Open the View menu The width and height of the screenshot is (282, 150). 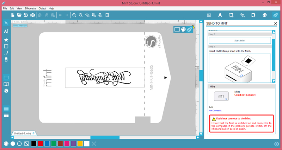[19, 8]
